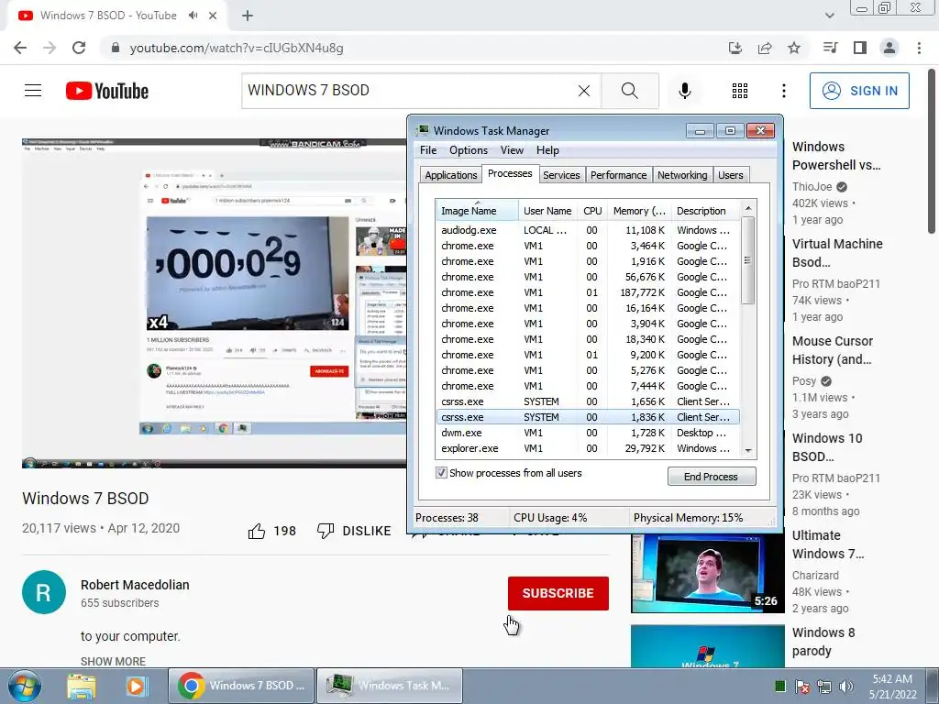Select the explorer.exe process row

click(x=588, y=448)
